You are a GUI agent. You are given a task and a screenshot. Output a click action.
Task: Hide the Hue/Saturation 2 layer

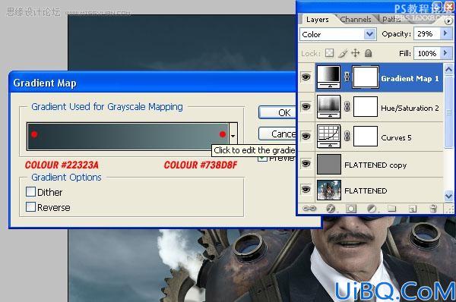[x=306, y=106]
